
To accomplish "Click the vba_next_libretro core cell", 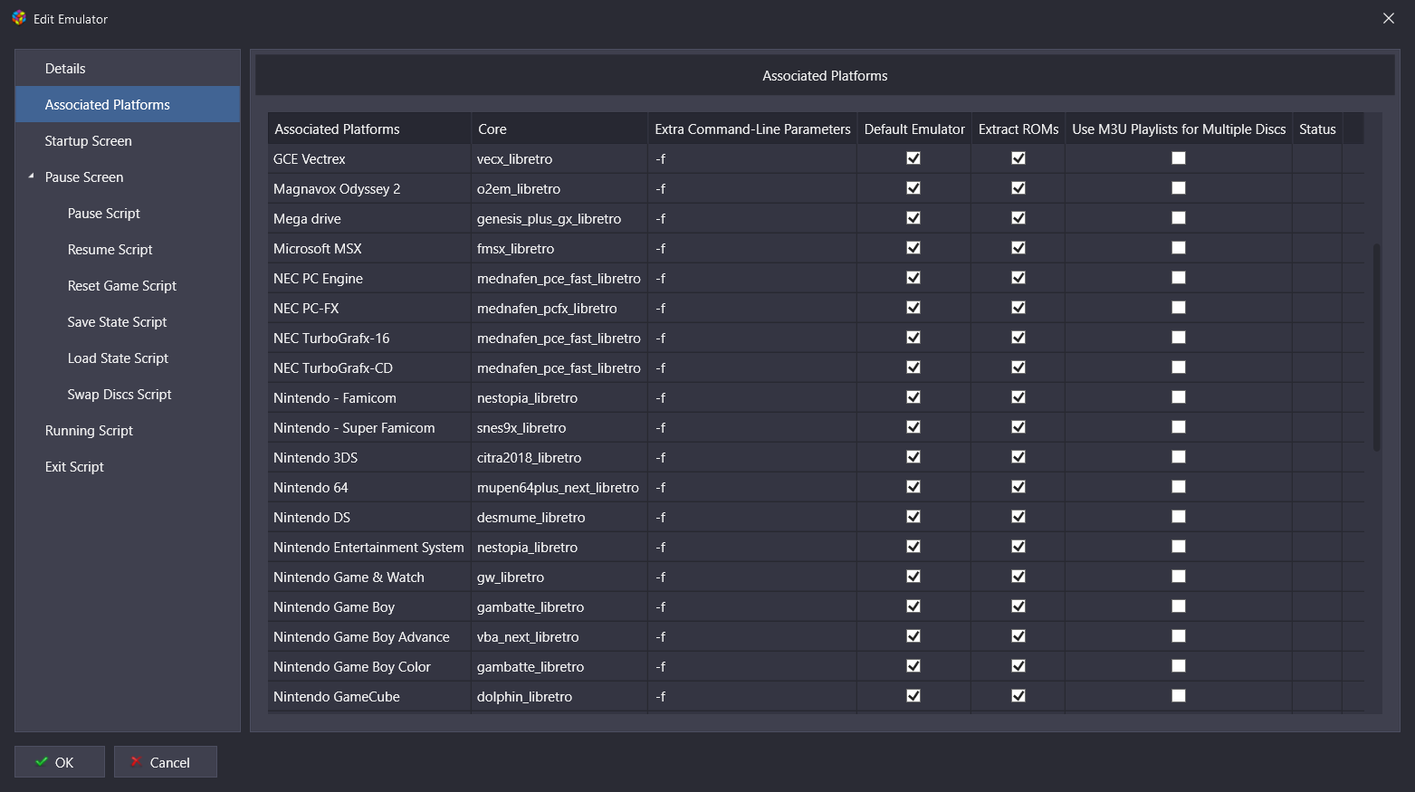I will [x=559, y=637].
